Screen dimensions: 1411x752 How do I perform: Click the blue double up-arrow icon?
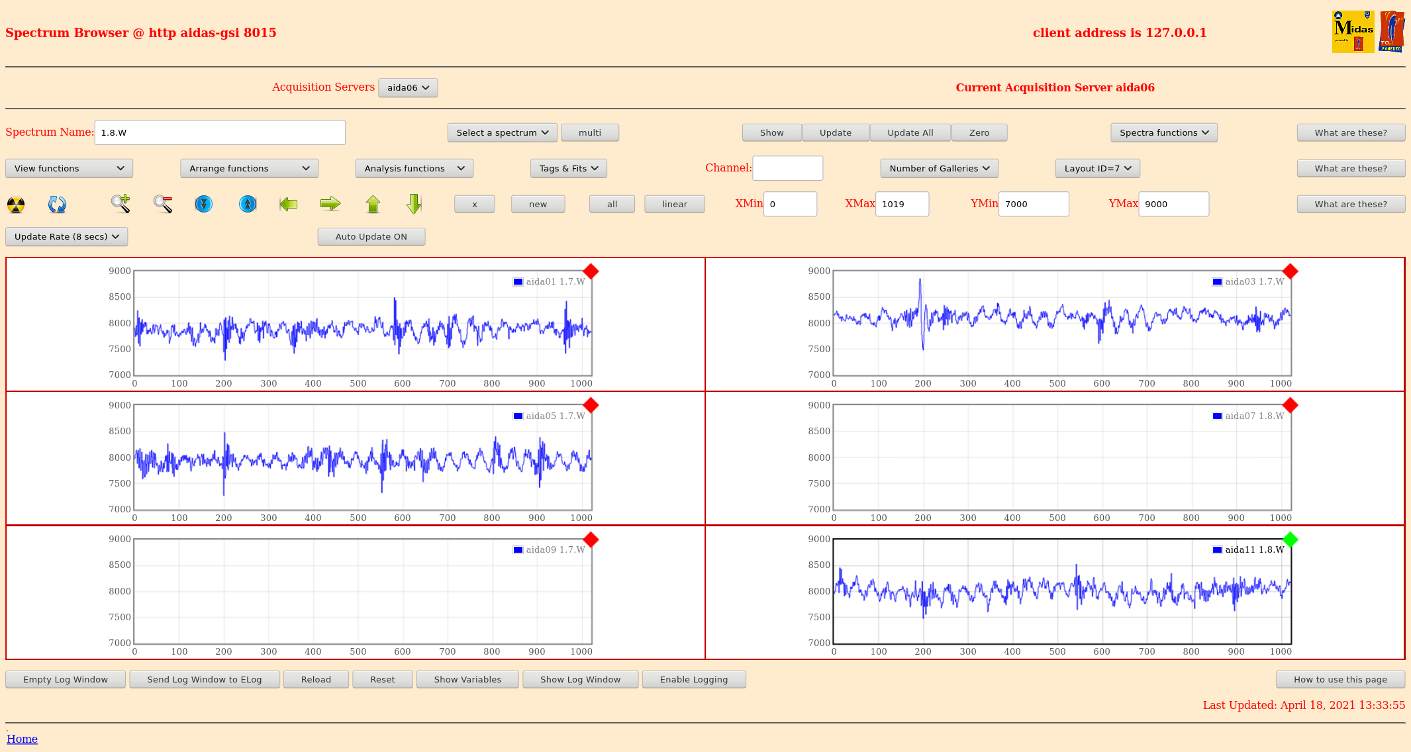pos(248,204)
